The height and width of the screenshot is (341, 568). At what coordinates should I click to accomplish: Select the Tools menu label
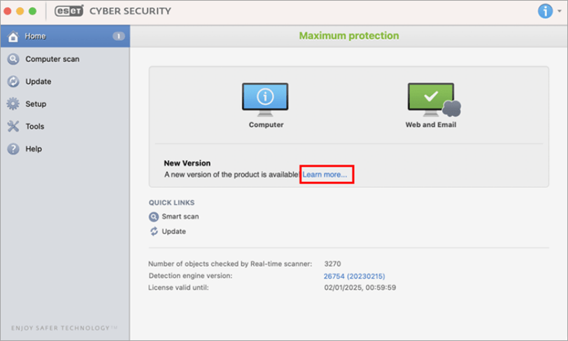coord(35,126)
